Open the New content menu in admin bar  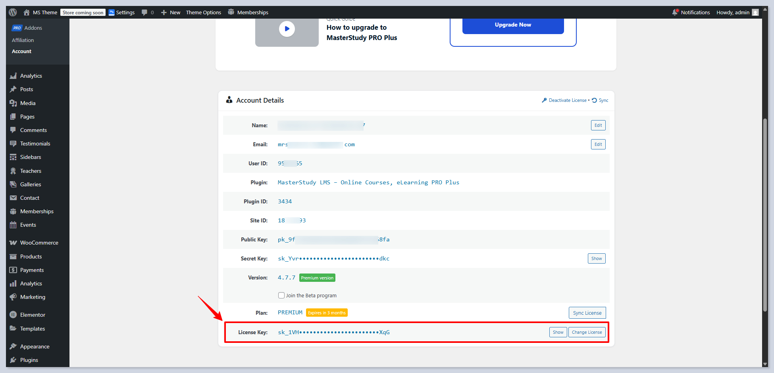(x=171, y=12)
